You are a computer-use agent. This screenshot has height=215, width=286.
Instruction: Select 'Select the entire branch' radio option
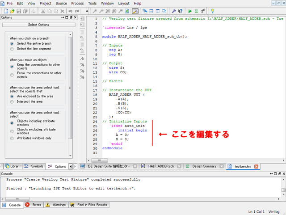12,44
